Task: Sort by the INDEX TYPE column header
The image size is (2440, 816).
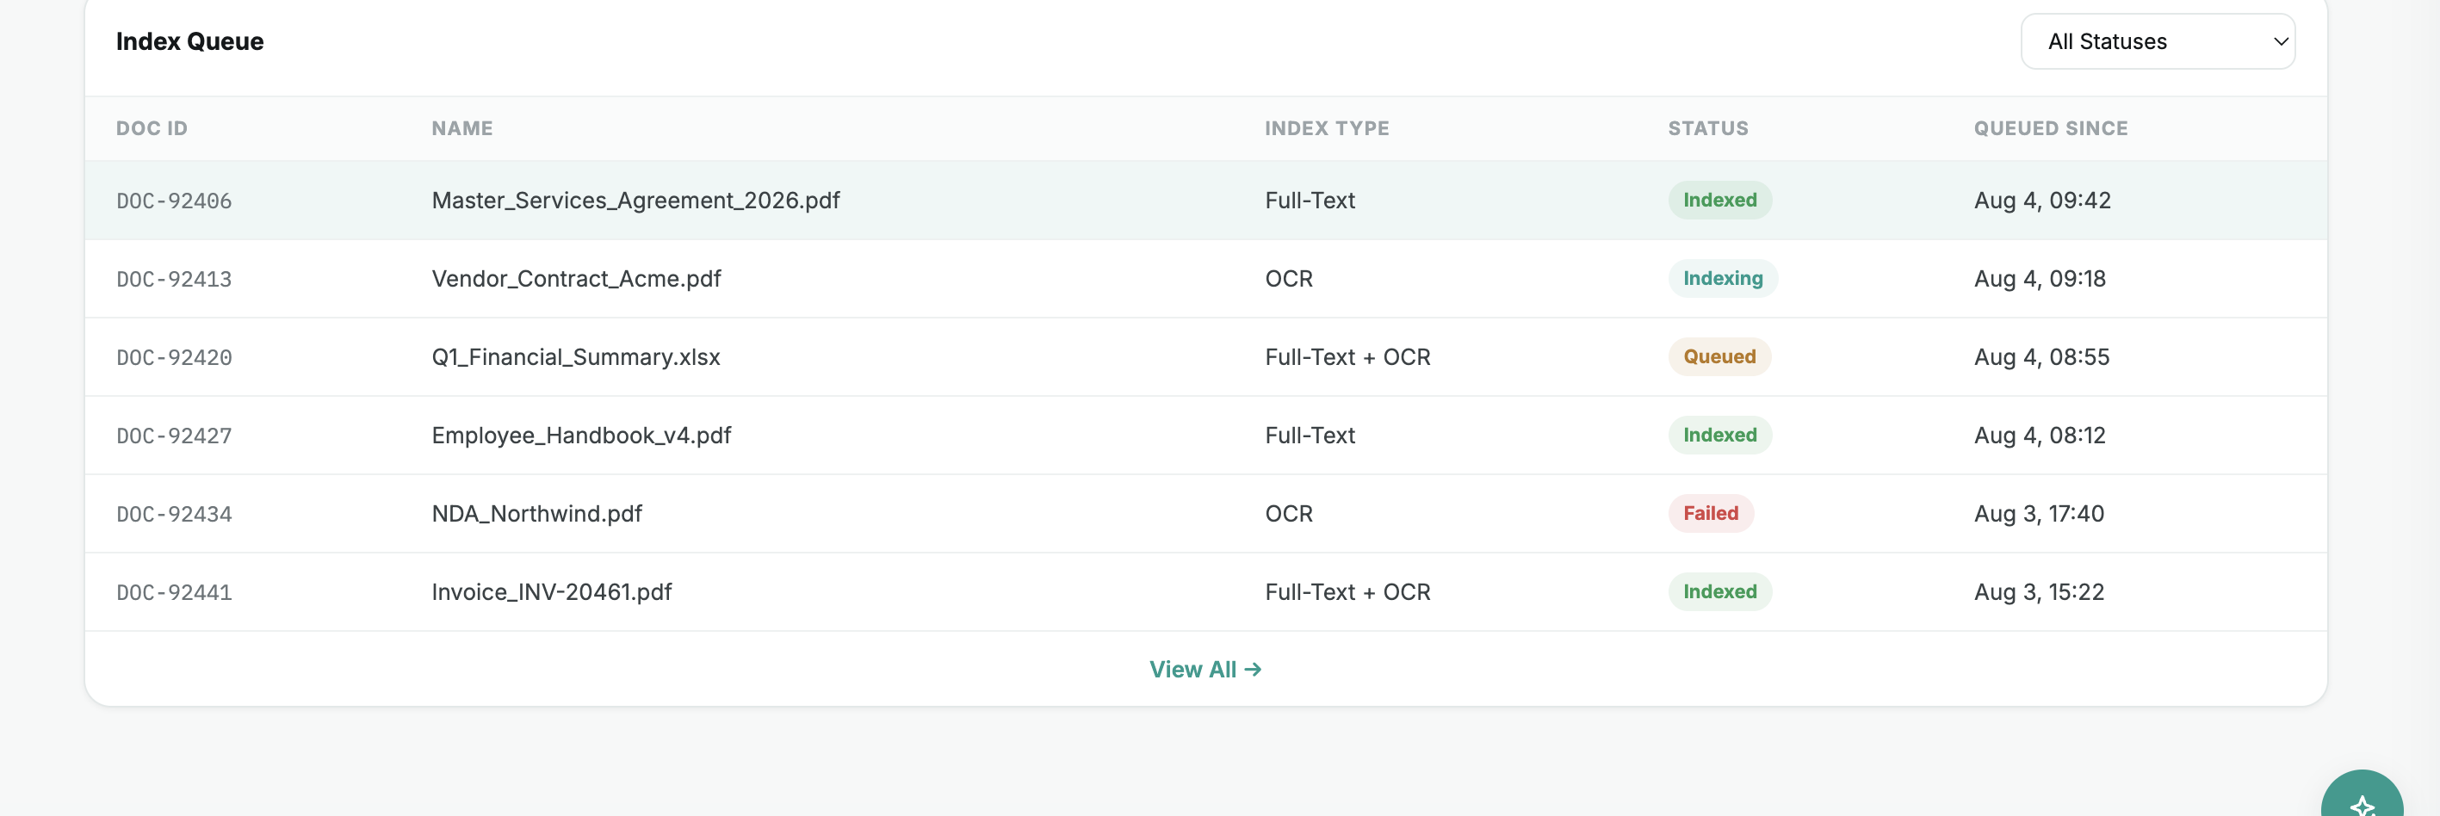Action: tap(1326, 129)
